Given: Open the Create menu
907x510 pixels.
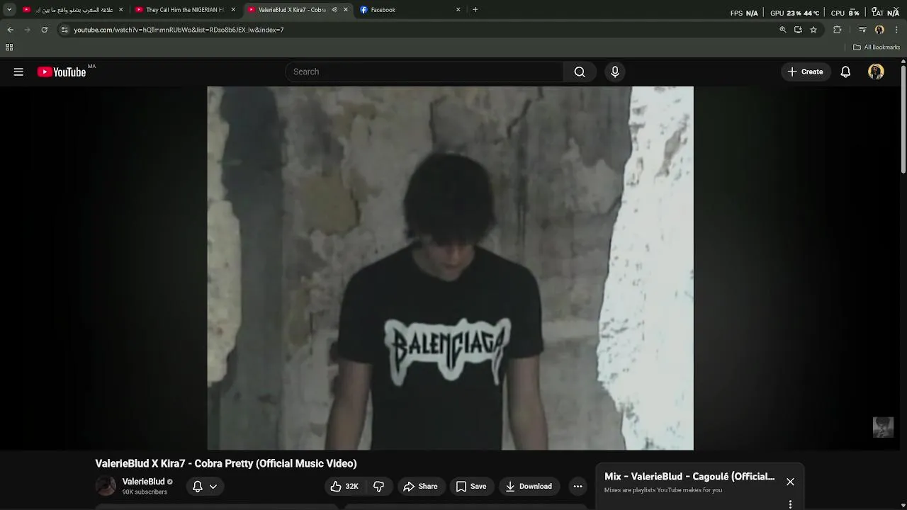Looking at the screenshot, I should click(x=805, y=72).
